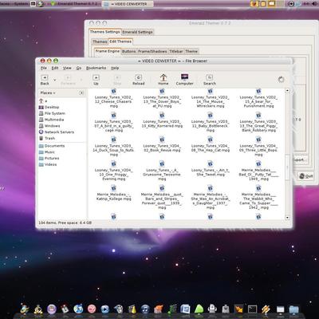The width and height of the screenshot is (319, 319).
Task: Open the Theme tab in Emerald
Action: [x=191, y=51]
